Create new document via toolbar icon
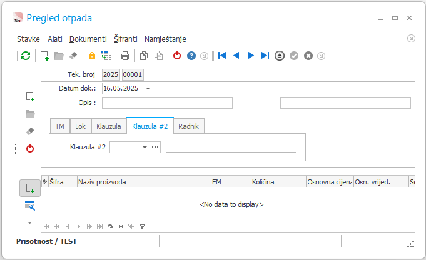 [44, 56]
